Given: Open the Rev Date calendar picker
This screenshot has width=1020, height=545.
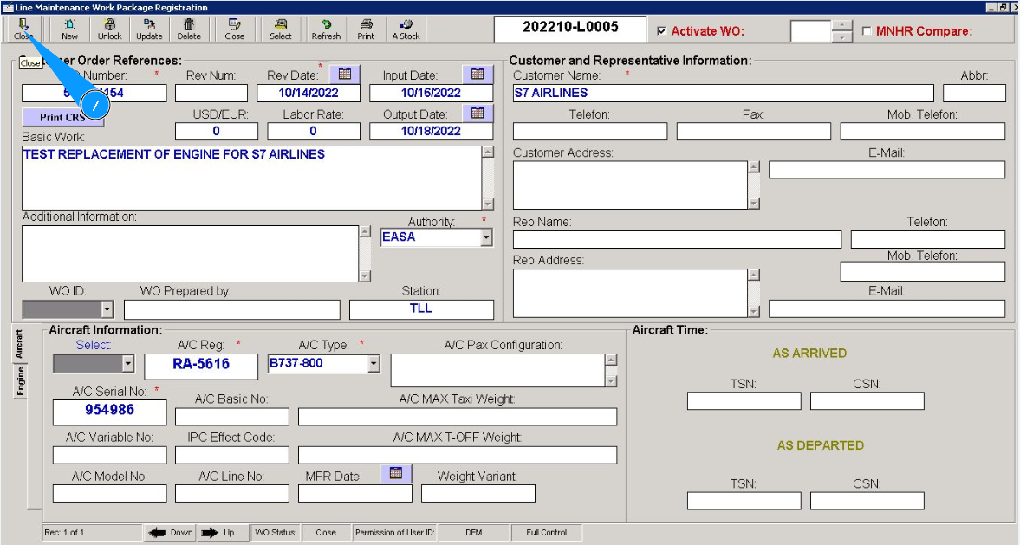Looking at the screenshot, I should click(344, 75).
